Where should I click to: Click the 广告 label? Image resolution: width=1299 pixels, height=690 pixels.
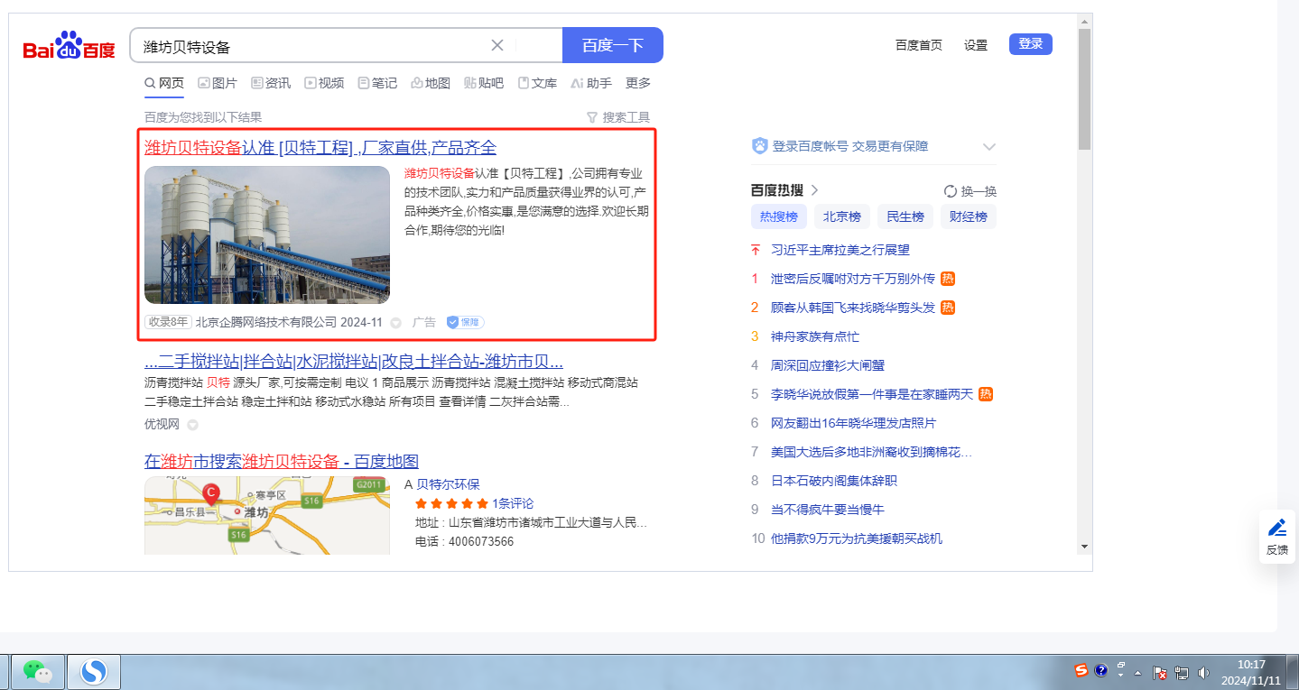click(x=424, y=322)
